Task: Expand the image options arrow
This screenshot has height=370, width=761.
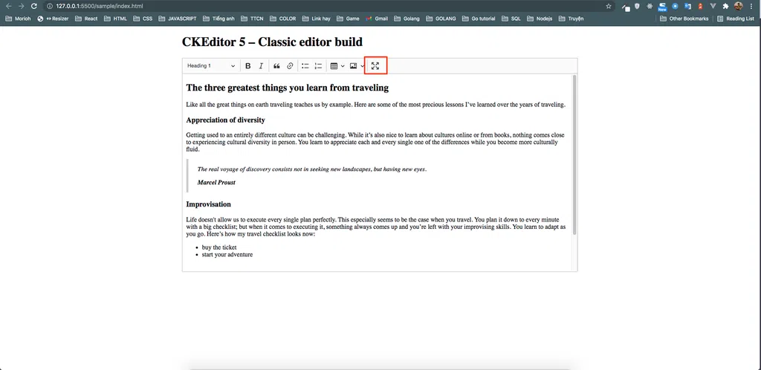Action: (362, 66)
